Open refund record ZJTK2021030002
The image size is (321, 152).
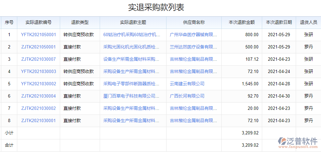point(38,108)
